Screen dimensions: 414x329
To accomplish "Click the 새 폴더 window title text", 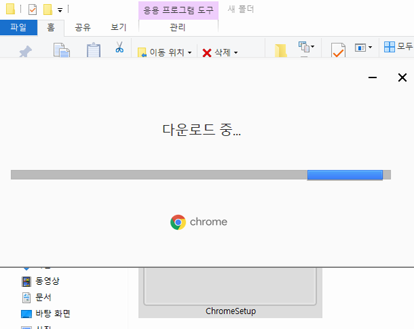I will pos(241,10).
